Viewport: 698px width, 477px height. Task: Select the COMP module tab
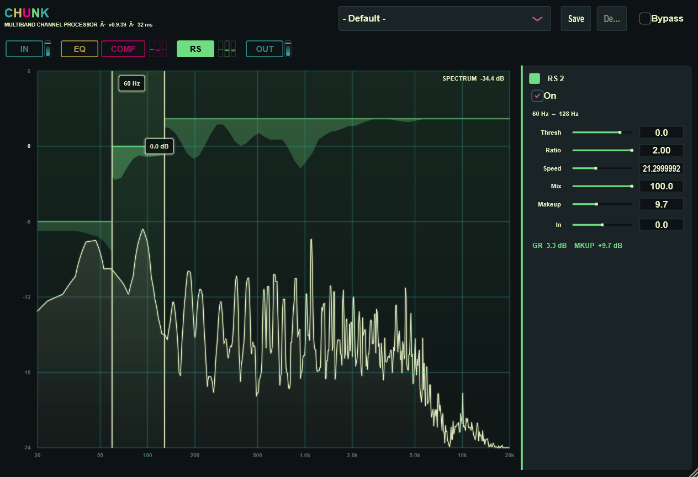click(123, 49)
